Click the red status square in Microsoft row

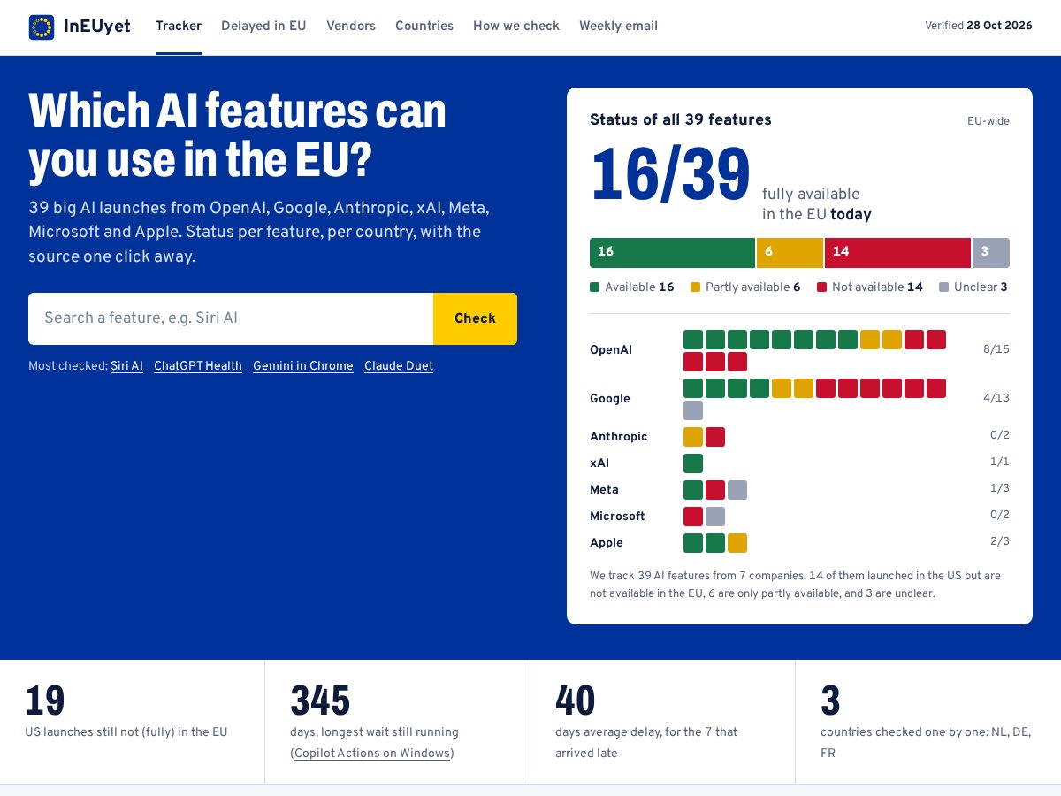(x=693, y=517)
